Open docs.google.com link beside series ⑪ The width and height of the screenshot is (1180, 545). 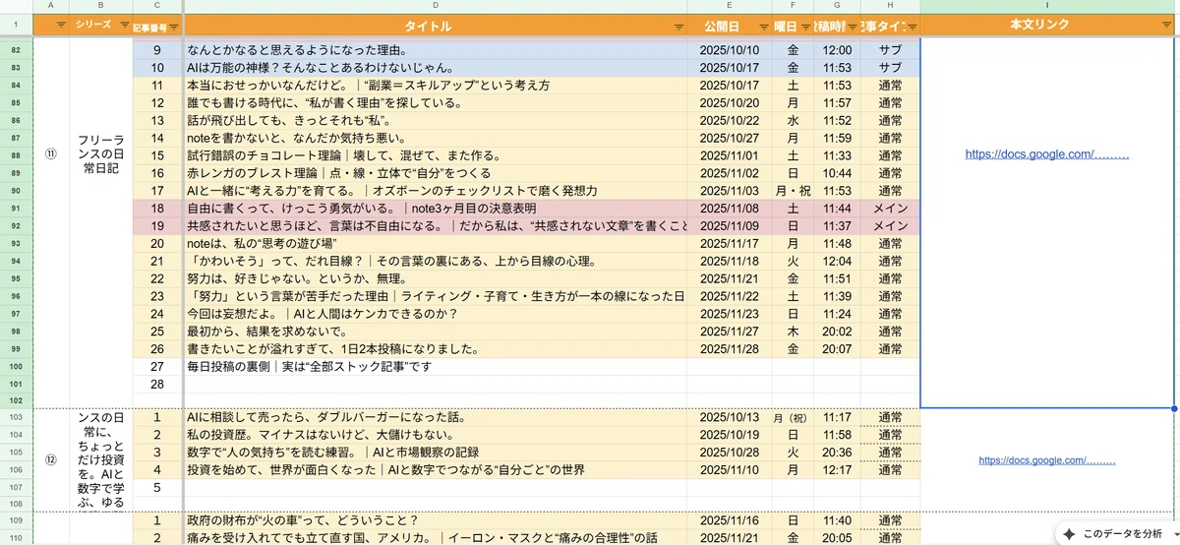point(1046,154)
